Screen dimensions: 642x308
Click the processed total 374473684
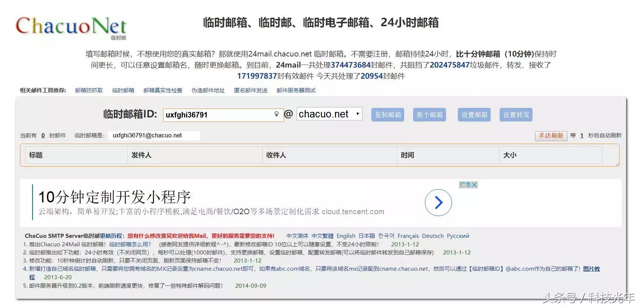point(351,65)
